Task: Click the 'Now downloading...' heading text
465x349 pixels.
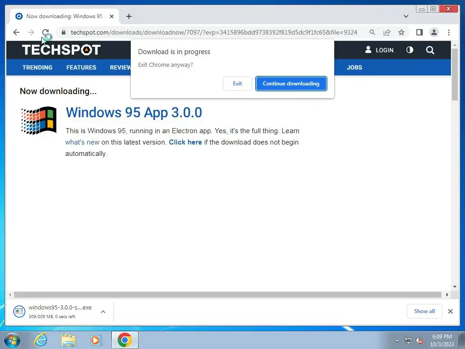Action: tap(58, 91)
